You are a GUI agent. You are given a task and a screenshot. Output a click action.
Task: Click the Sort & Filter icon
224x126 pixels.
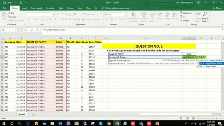(x=198, y=14)
